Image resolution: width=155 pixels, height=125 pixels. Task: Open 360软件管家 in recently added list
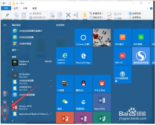pyautogui.click(x=32, y=43)
